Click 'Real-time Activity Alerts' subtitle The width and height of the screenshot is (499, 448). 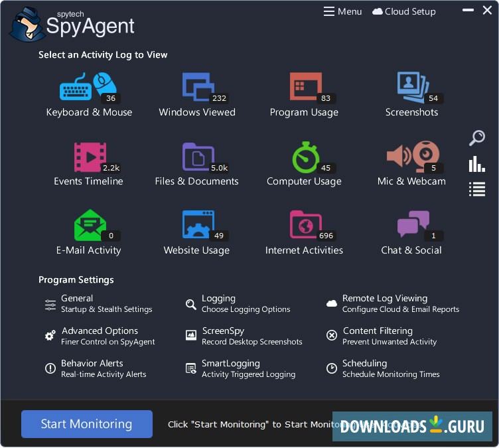(x=104, y=374)
